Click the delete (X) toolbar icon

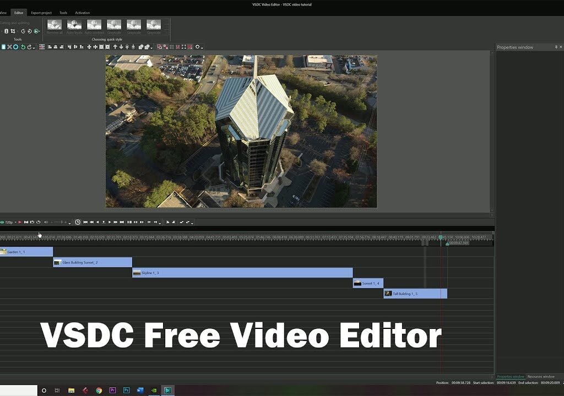9,47
